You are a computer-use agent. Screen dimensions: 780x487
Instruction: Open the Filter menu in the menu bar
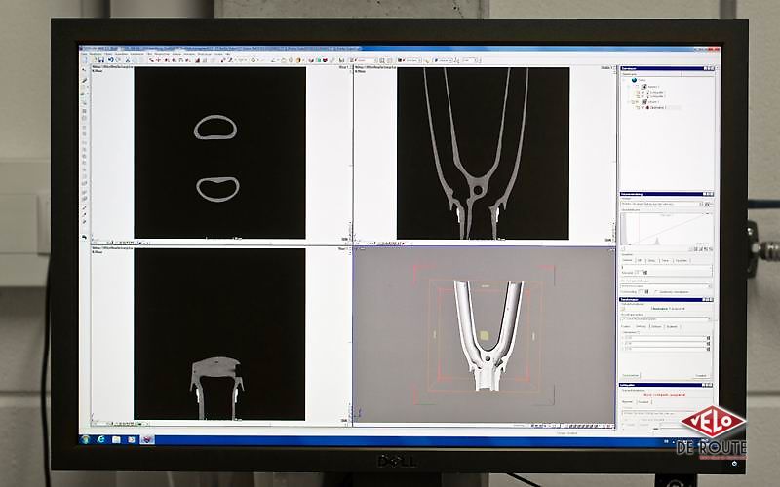click(x=150, y=54)
